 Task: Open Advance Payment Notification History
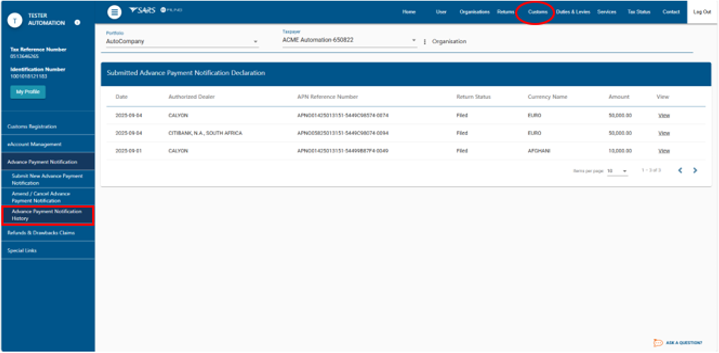47,215
